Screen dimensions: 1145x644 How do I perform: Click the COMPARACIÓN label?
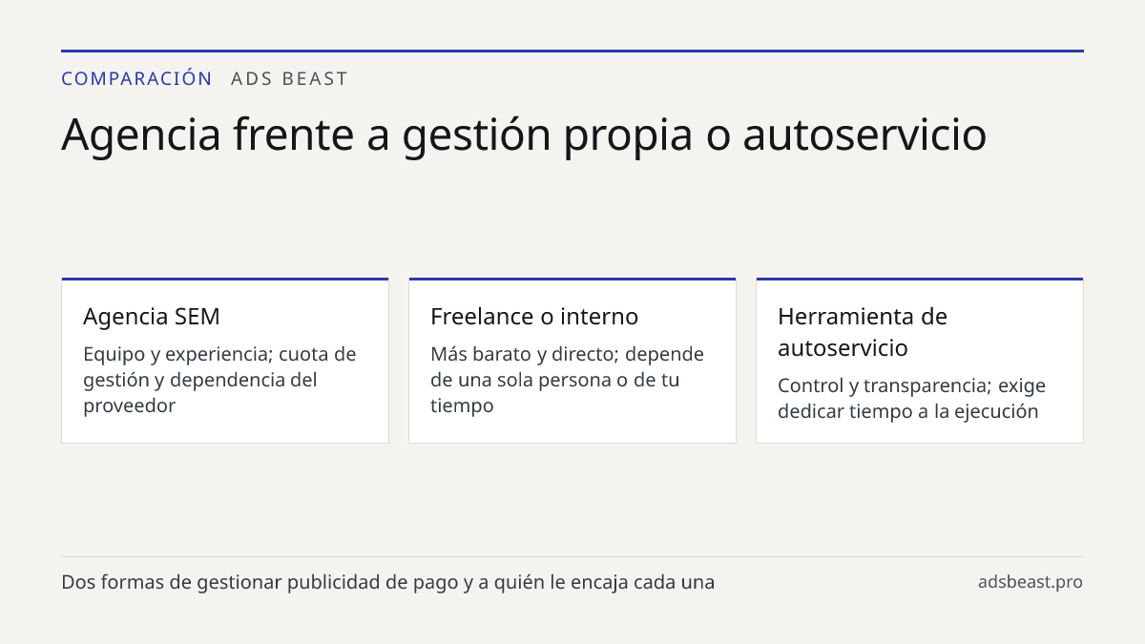[x=136, y=78]
